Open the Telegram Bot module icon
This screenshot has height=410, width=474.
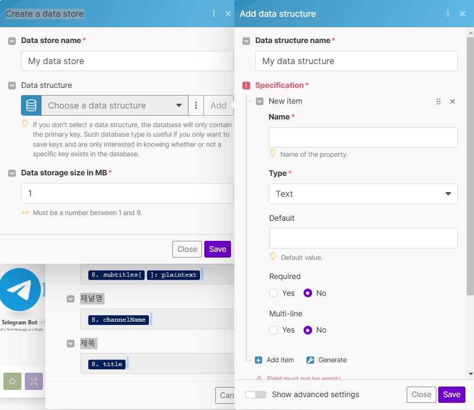click(20, 289)
